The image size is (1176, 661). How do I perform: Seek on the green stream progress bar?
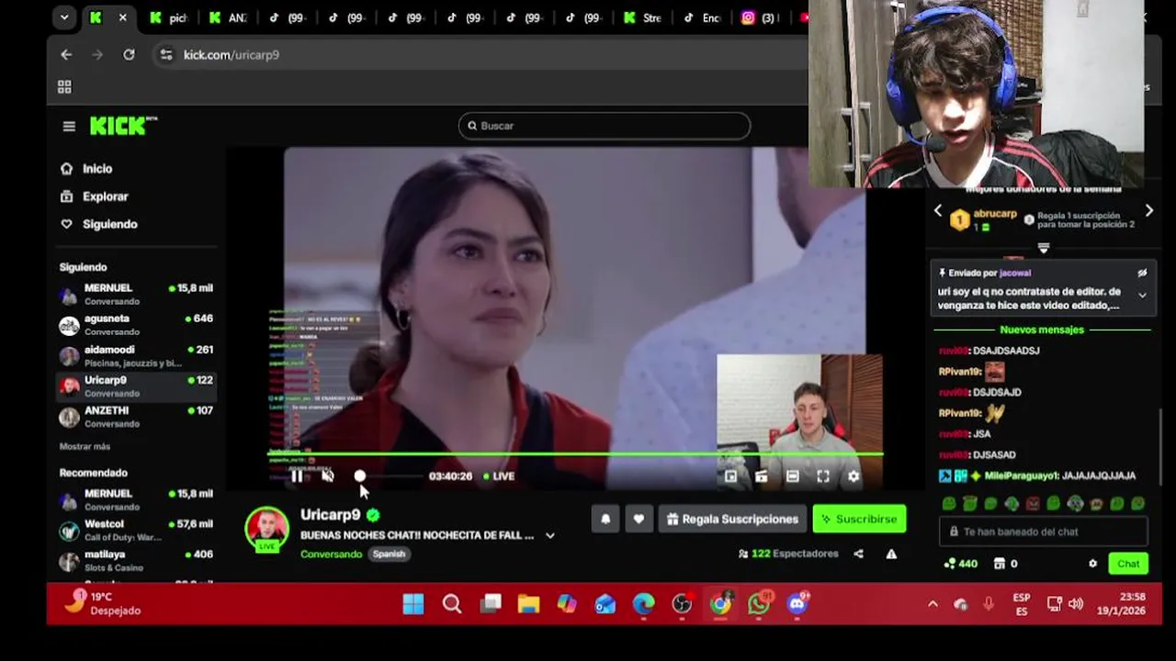(x=575, y=454)
